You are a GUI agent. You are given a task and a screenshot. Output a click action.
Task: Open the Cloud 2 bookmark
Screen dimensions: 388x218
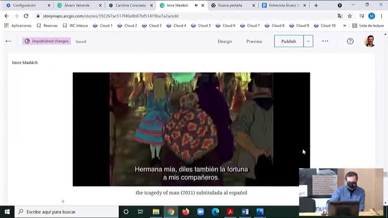pyautogui.click(x=127, y=25)
